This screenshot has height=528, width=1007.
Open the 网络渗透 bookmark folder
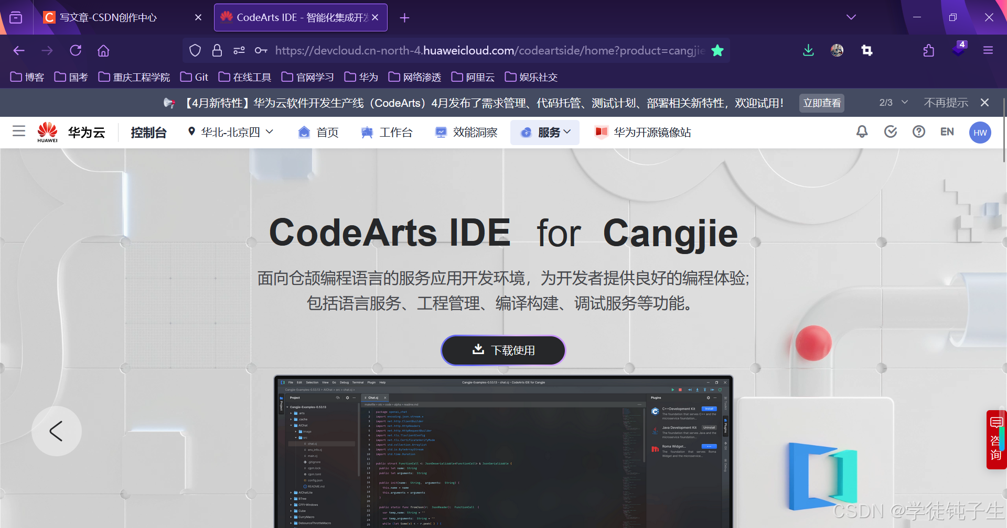(x=415, y=77)
